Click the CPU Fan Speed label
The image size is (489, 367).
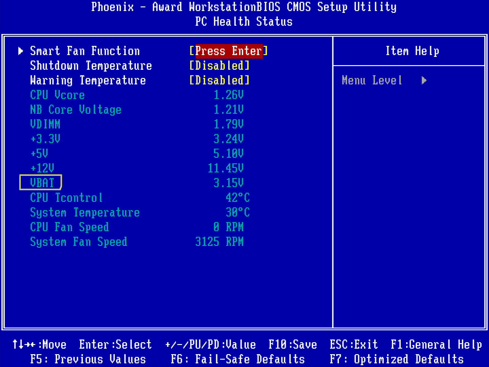point(70,227)
